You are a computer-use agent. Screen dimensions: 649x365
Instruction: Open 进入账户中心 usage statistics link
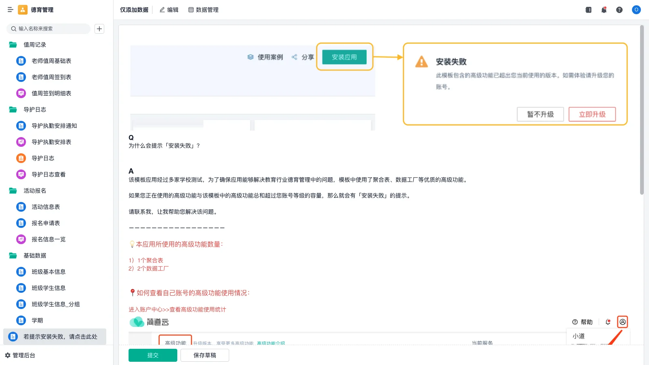177,309
